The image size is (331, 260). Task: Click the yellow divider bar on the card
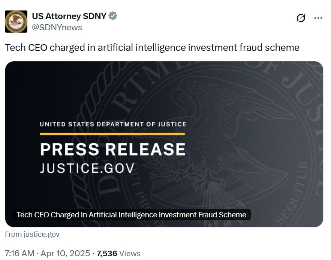click(x=112, y=134)
